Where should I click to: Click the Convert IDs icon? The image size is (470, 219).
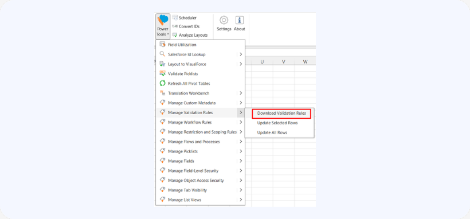pyautogui.click(x=175, y=26)
